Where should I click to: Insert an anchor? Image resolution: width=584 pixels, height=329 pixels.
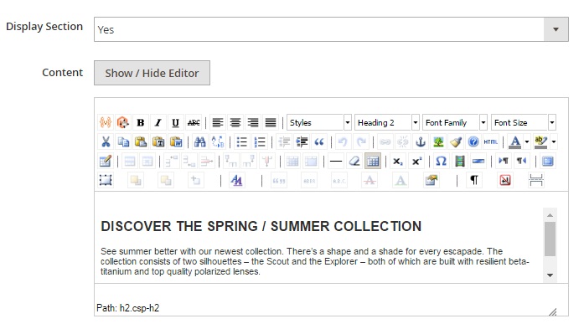click(x=421, y=141)
